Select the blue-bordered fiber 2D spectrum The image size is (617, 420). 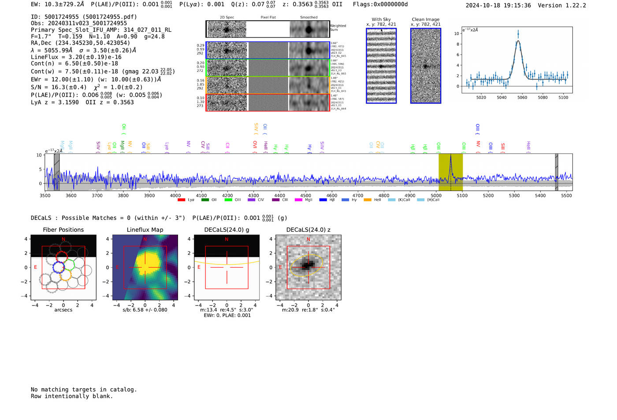(268, 50)
